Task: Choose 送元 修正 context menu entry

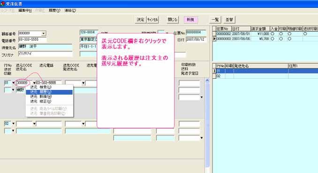Action: 49,101
